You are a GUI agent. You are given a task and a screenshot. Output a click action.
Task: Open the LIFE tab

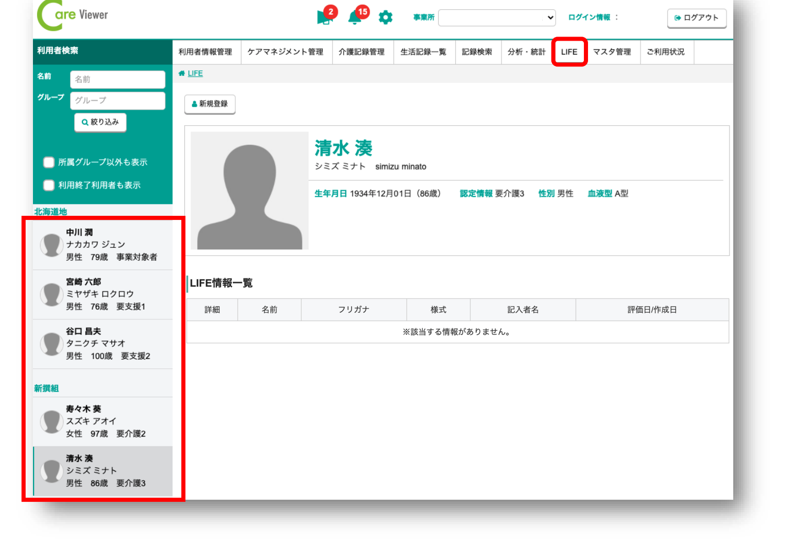tap(569, 52)
